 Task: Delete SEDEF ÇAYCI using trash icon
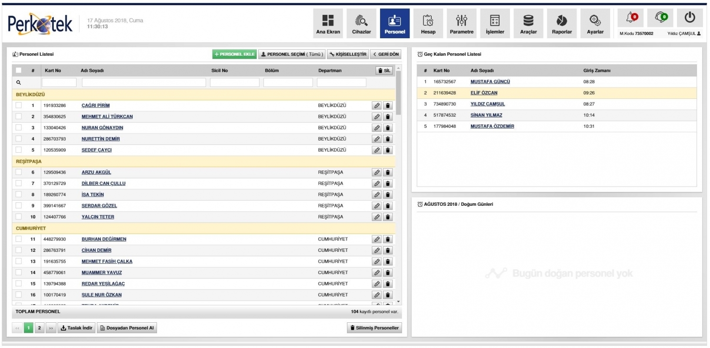[x=388, y=150]
